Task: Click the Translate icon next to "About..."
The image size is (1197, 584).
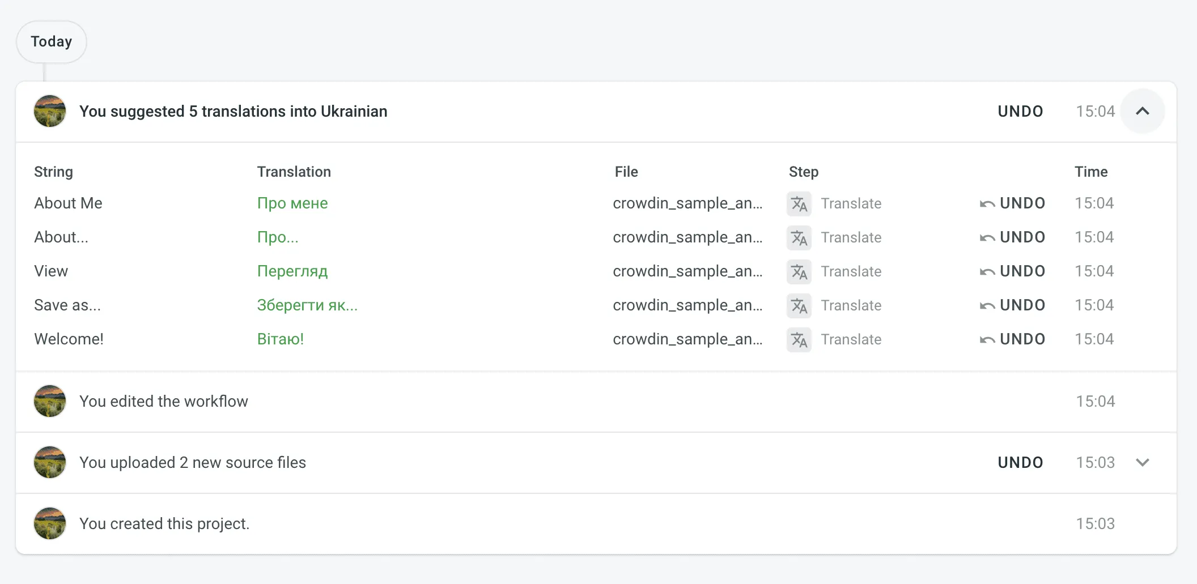Action: click(x=799, y=237)
